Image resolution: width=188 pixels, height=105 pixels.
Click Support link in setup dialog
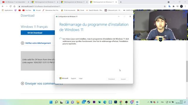point(73,78)
